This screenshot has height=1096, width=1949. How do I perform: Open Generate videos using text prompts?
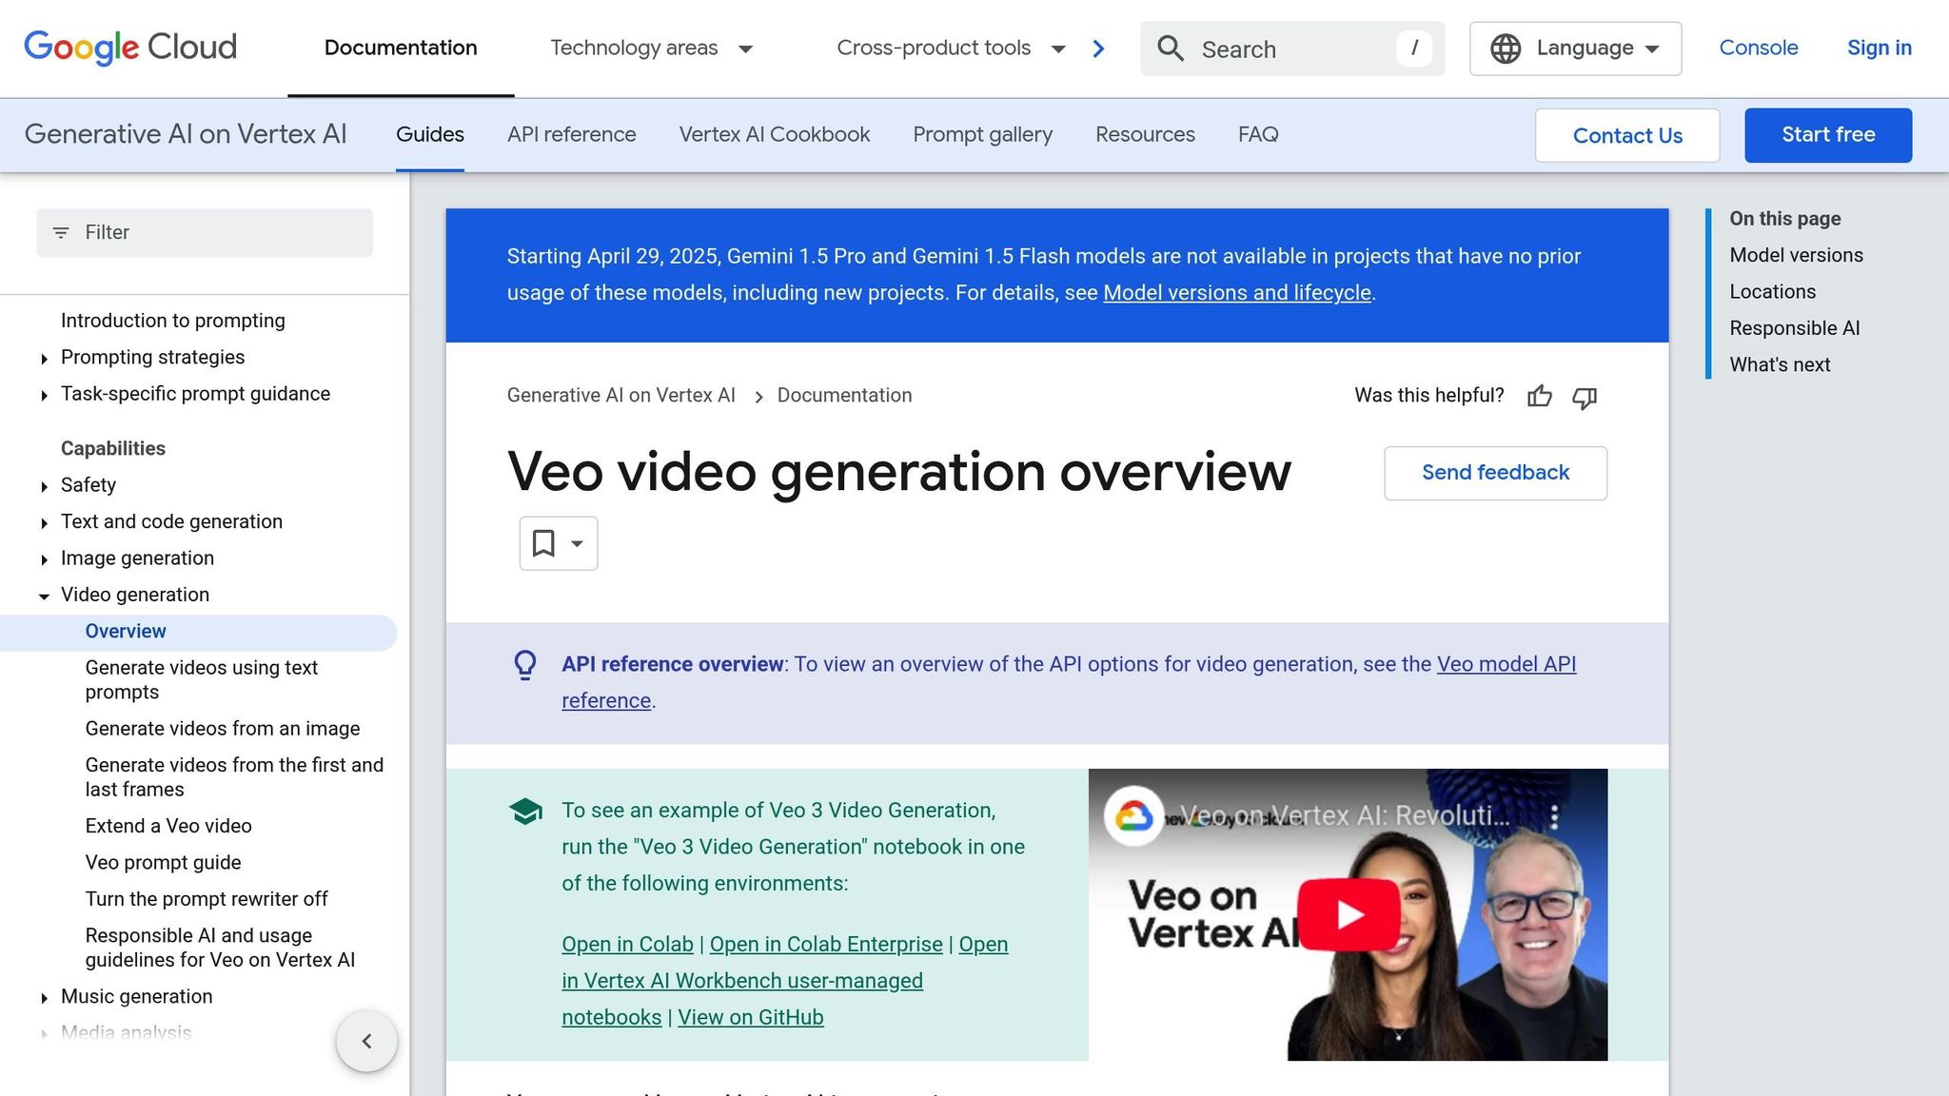[202, 680]
